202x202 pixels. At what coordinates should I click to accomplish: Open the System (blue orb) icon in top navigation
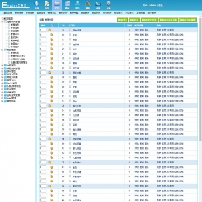pyautogui.click(x=37, y=5)
